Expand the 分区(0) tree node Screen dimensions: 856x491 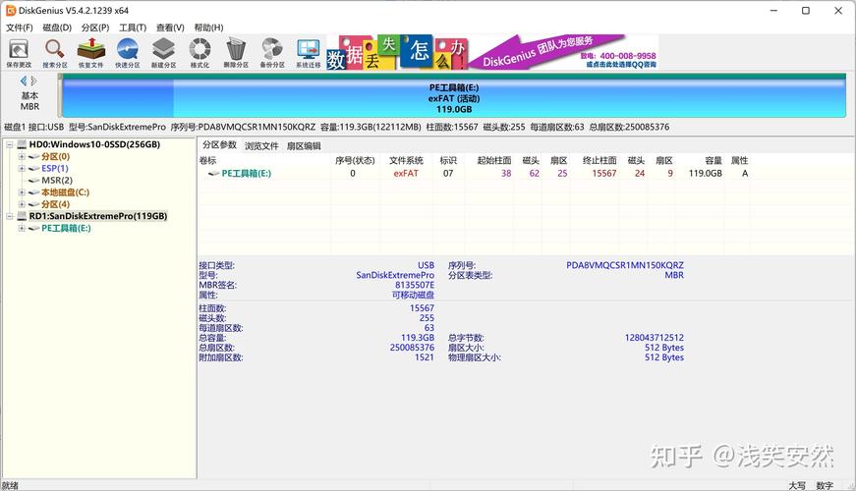pyautogui.click(x=22, y=156)
